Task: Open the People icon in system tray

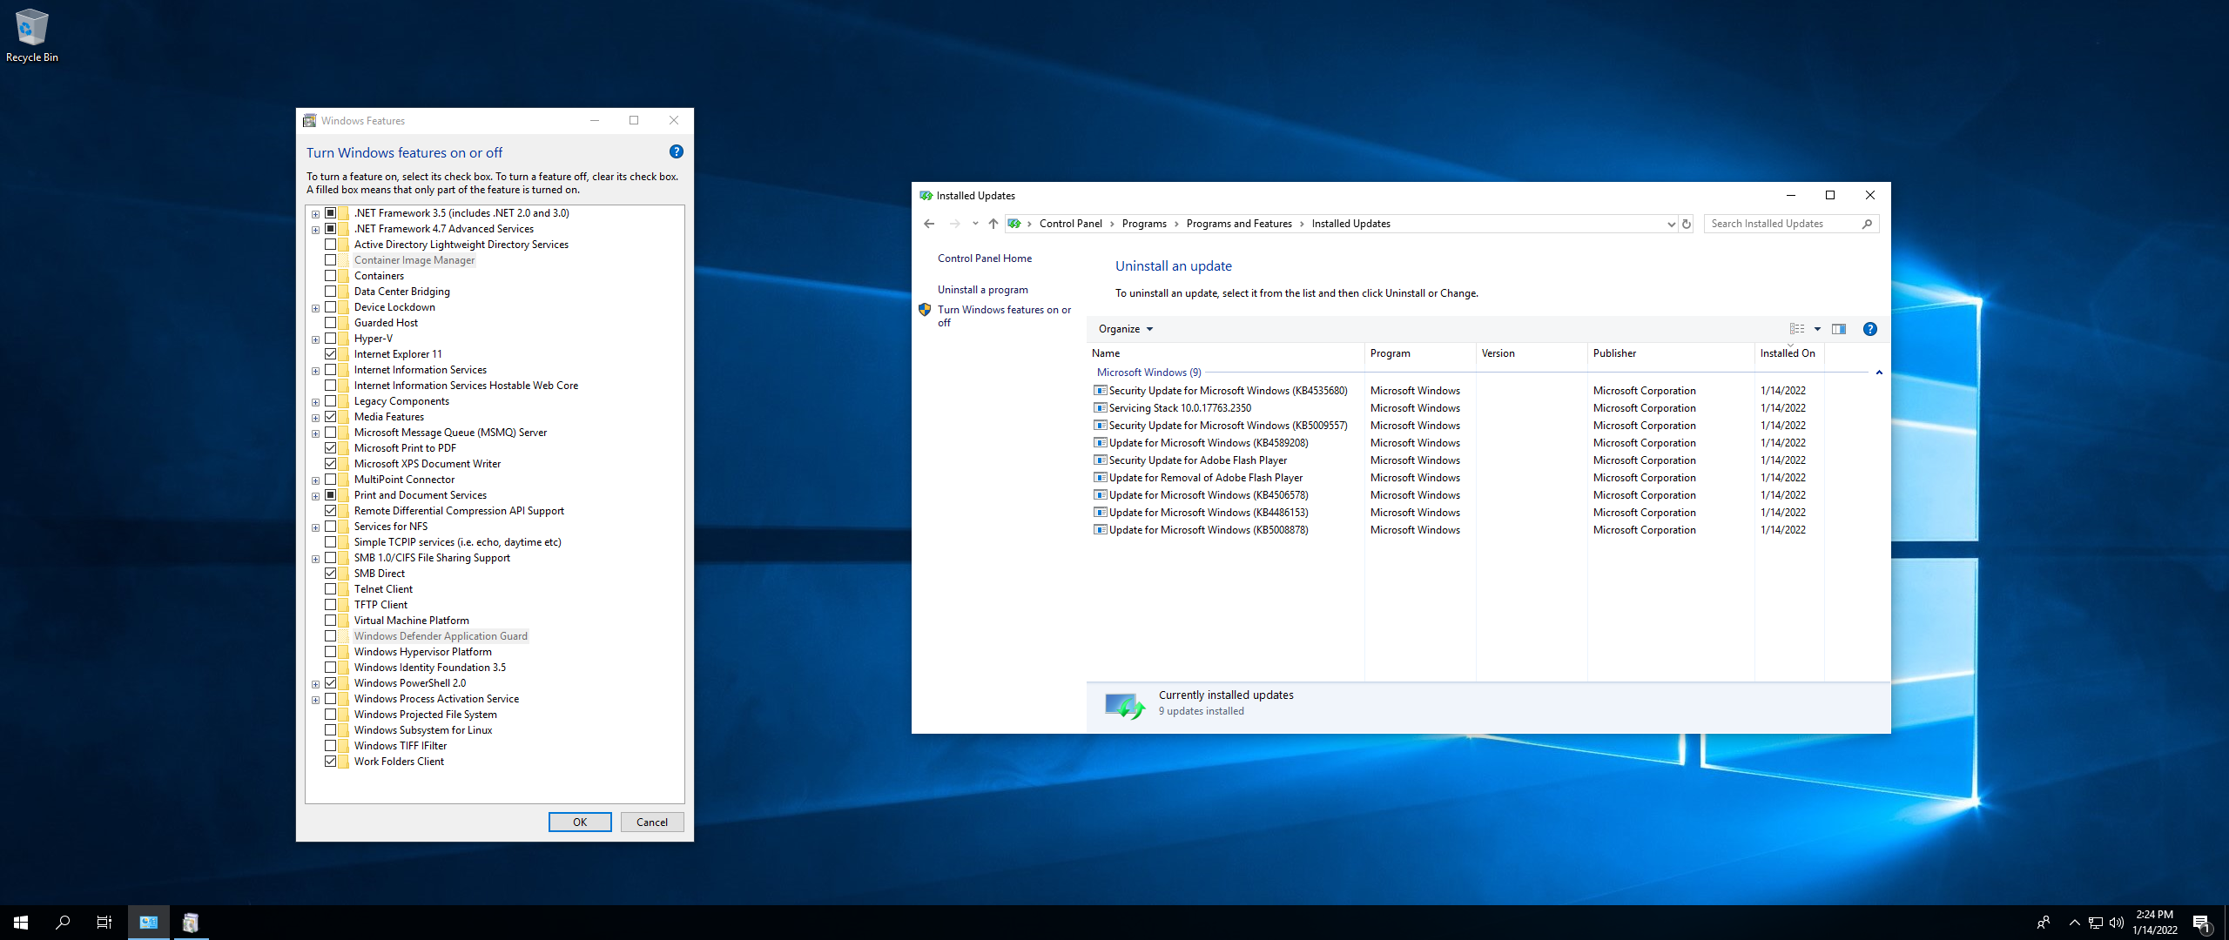Action: [x=2044, y=923]
